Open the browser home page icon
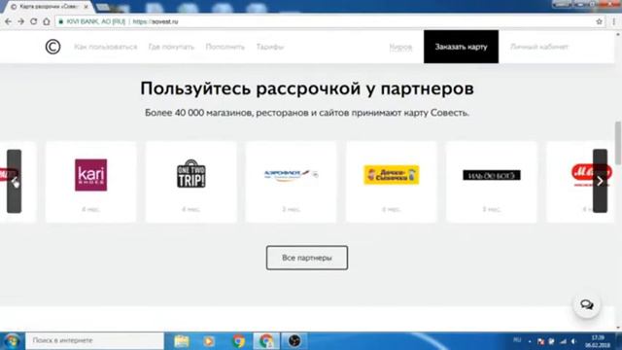The height and width of the screenshot is (350, 622). (x=47, y=21)
